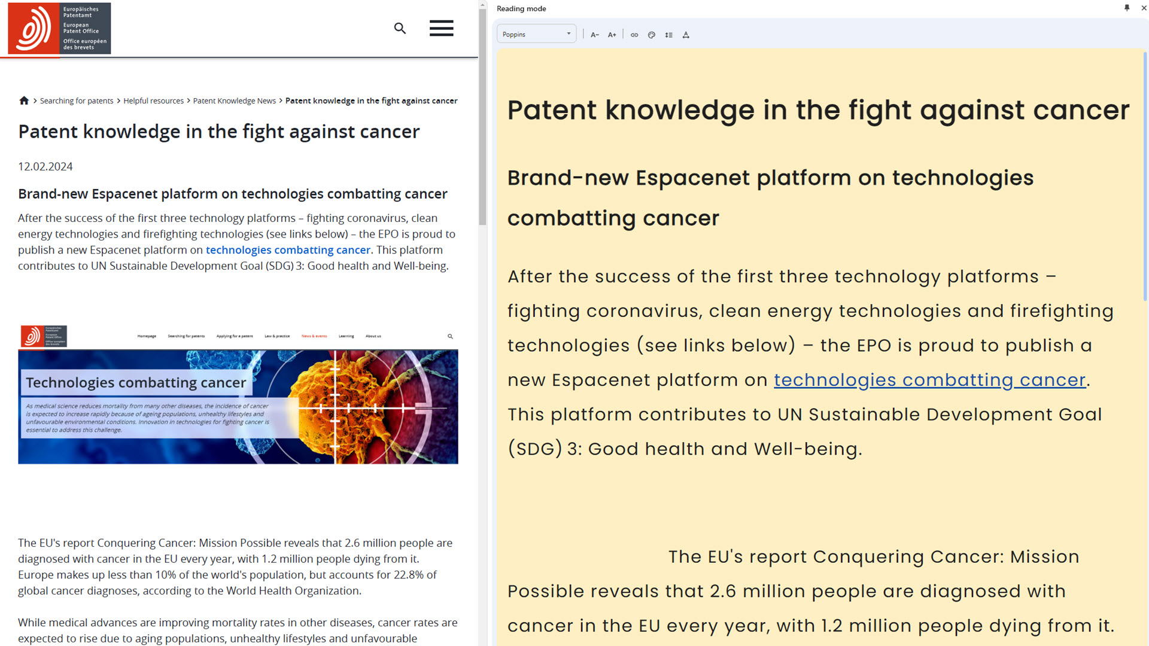The width and height of the screenshot is (1149, 646).
Task: Click technologies combatting cancer link in article
Action: point(288,250)
